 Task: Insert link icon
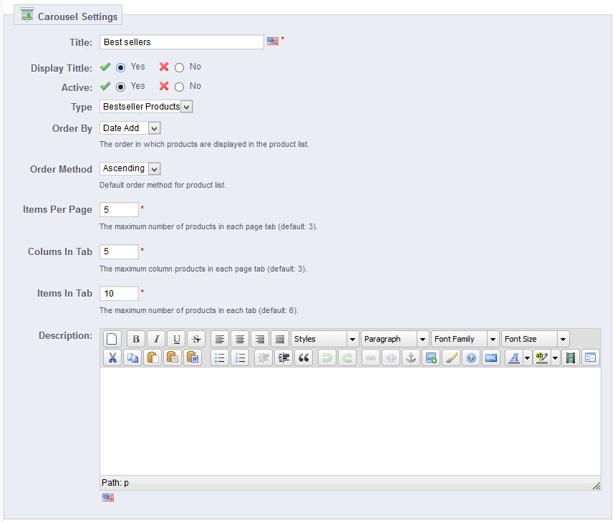click(371, 358)
